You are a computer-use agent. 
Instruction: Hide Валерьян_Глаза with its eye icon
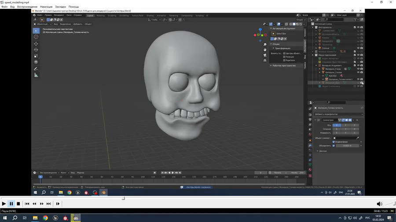(x=358, y=69)
